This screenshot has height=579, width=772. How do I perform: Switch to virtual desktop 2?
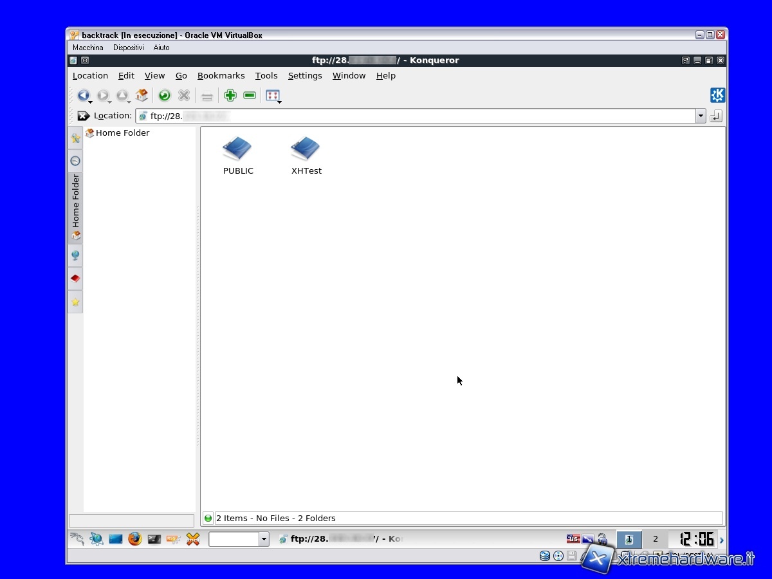click(656, 539)
